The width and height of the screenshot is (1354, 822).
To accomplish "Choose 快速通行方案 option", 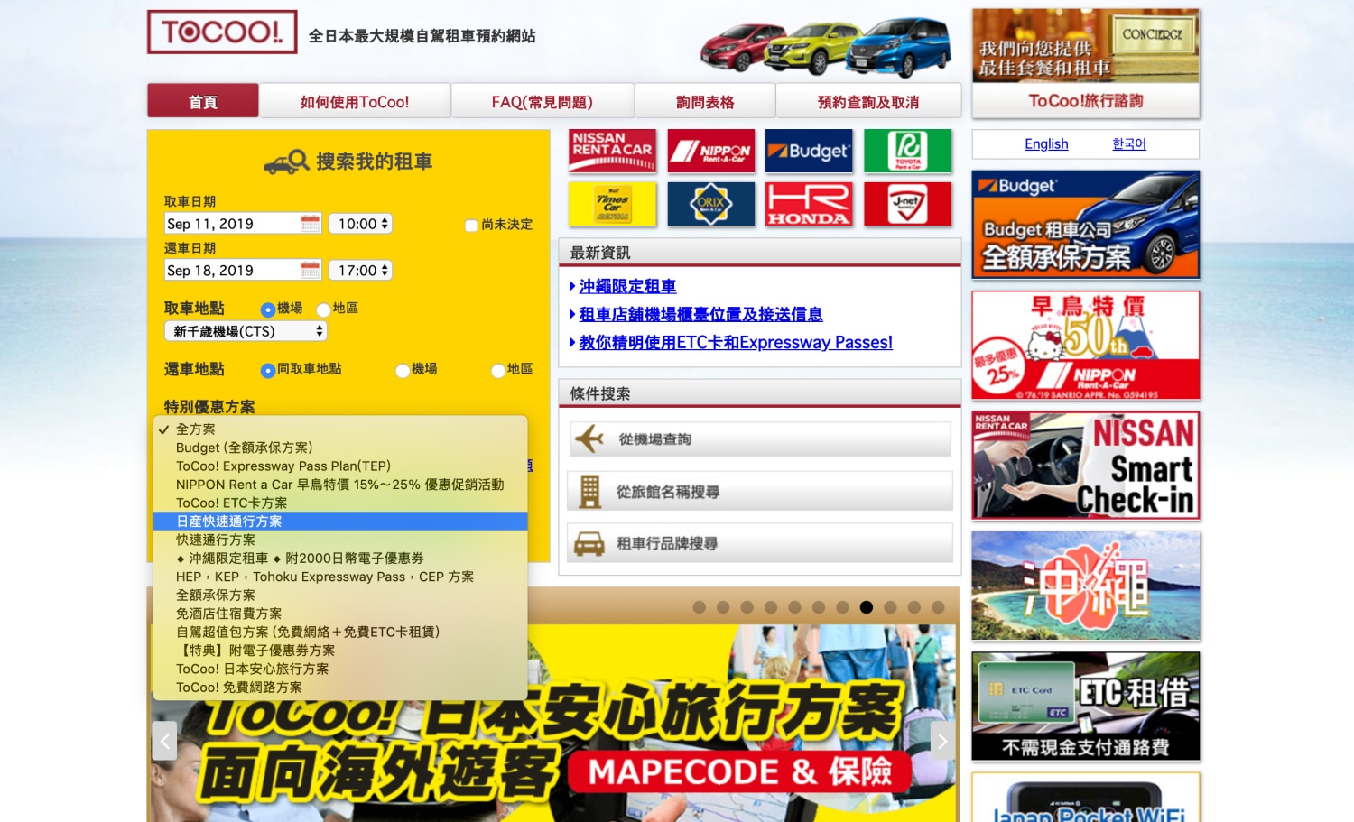I will click(x=340, y=540).
